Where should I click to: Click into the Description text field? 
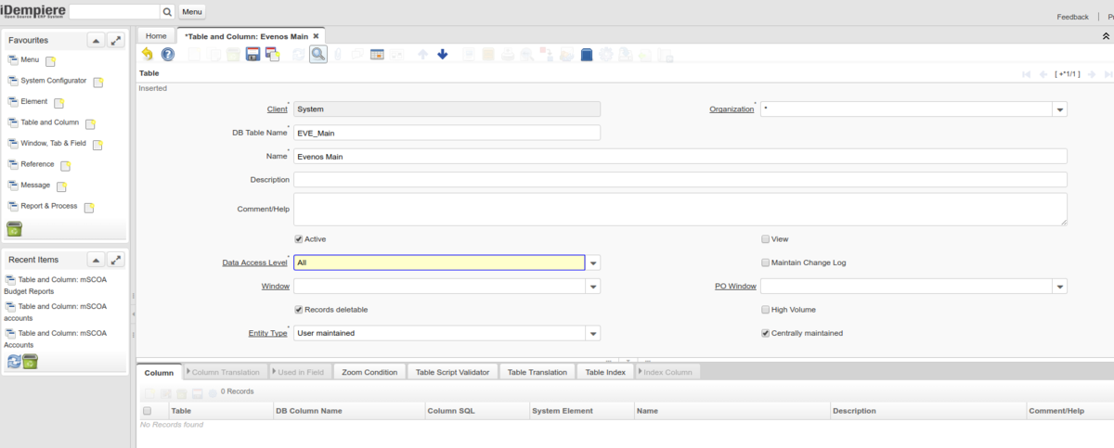pyautogui.click(x=680, y=180)
